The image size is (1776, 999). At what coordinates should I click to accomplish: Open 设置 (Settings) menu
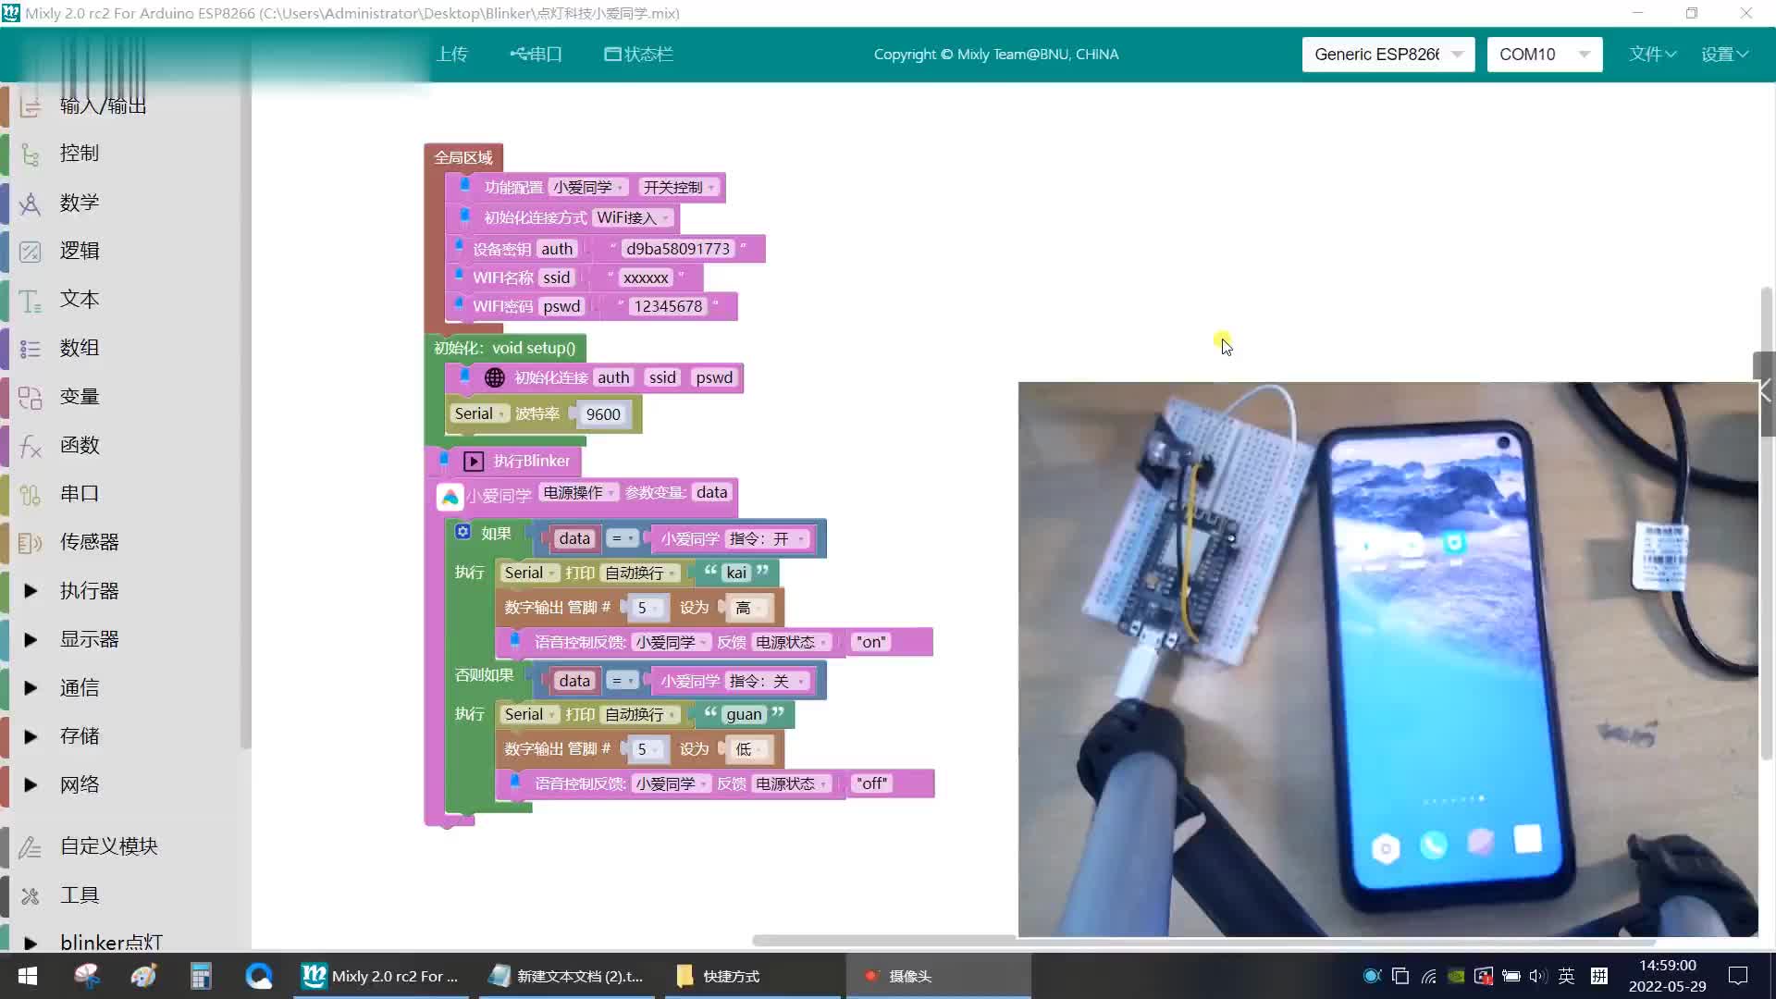tap(1726, 54)
